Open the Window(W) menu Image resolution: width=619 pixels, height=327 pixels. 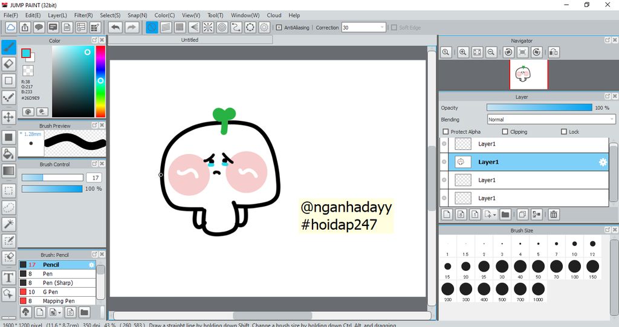tap(245, 15)
